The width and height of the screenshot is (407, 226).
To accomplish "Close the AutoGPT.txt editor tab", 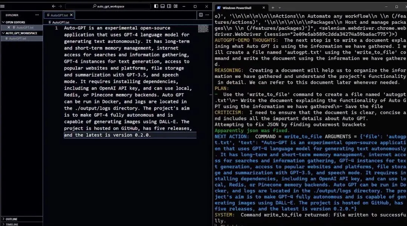I will pos(71,15).
